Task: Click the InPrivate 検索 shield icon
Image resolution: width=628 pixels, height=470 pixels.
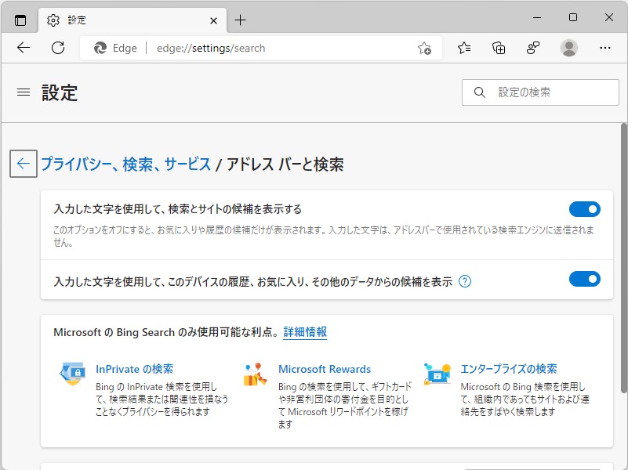Action: coord(73,374)
